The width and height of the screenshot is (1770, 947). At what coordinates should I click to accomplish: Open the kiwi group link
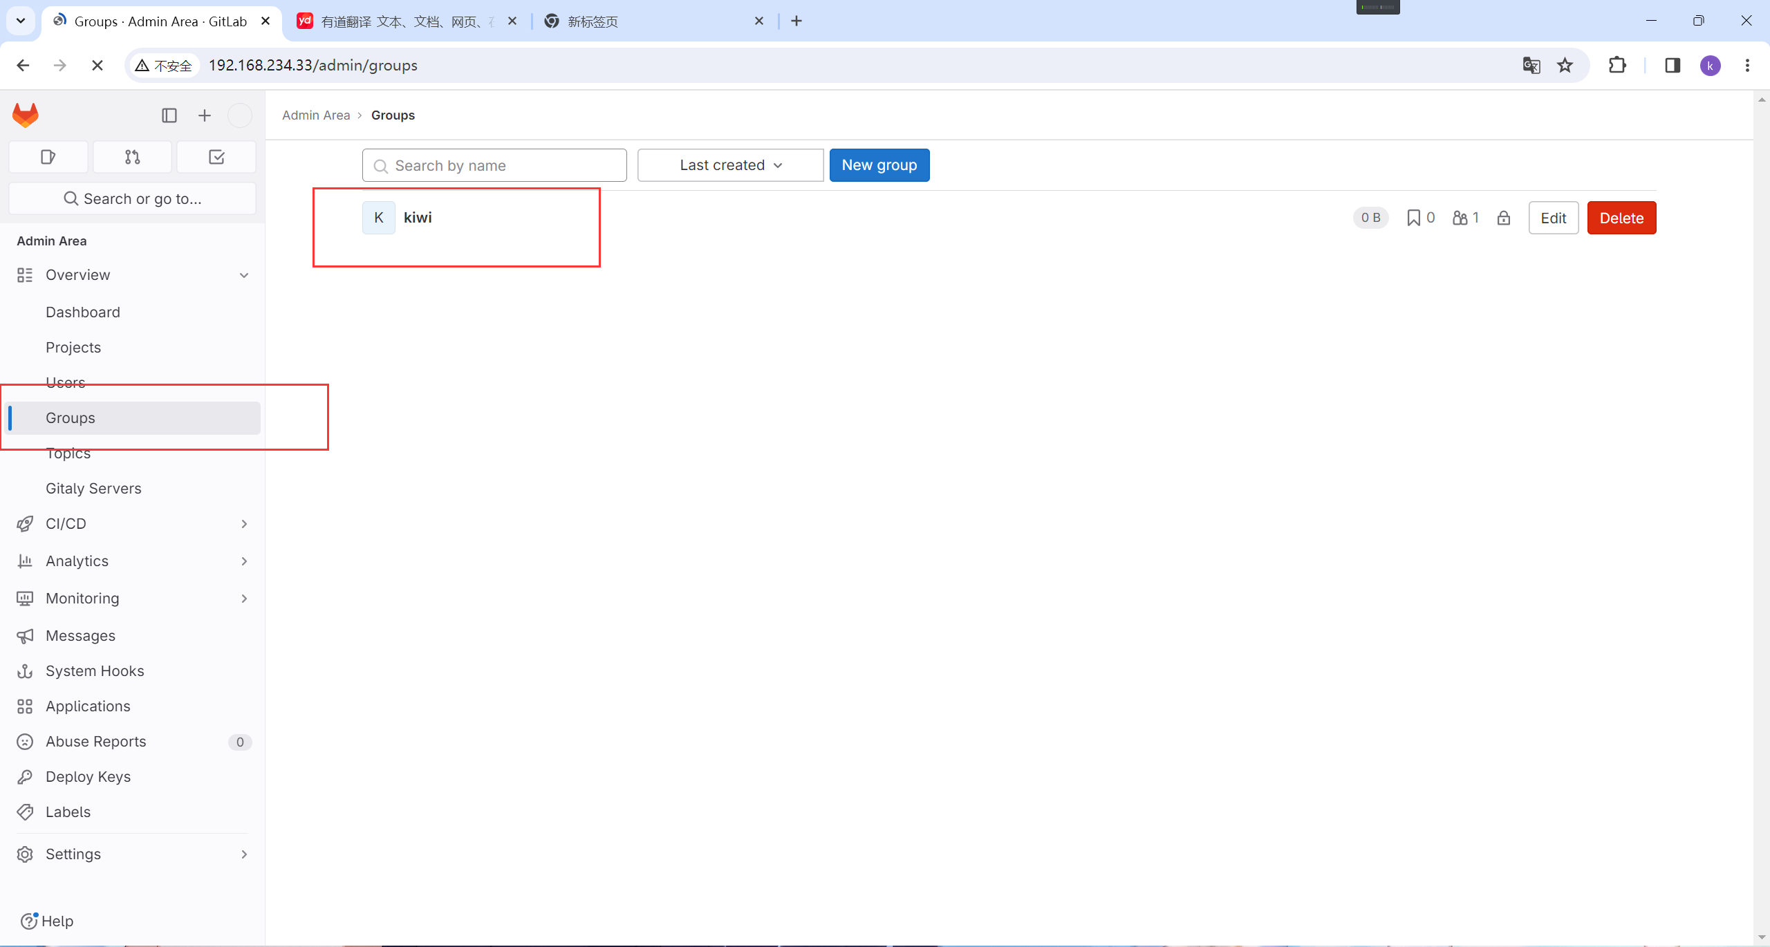pyautogui.click(x=418, y=218)
